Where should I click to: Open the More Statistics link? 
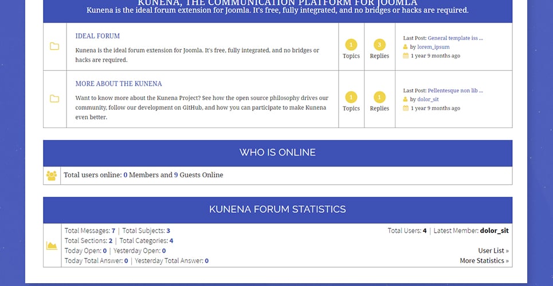click(484, 261)
